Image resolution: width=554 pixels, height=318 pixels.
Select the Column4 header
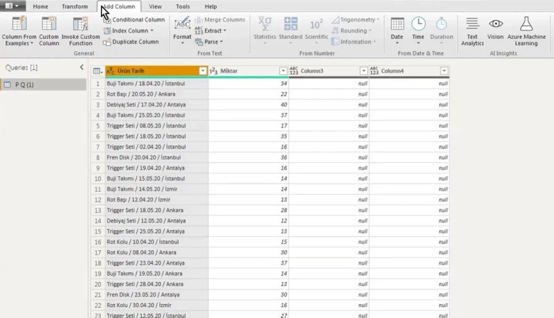coord(409,71)
